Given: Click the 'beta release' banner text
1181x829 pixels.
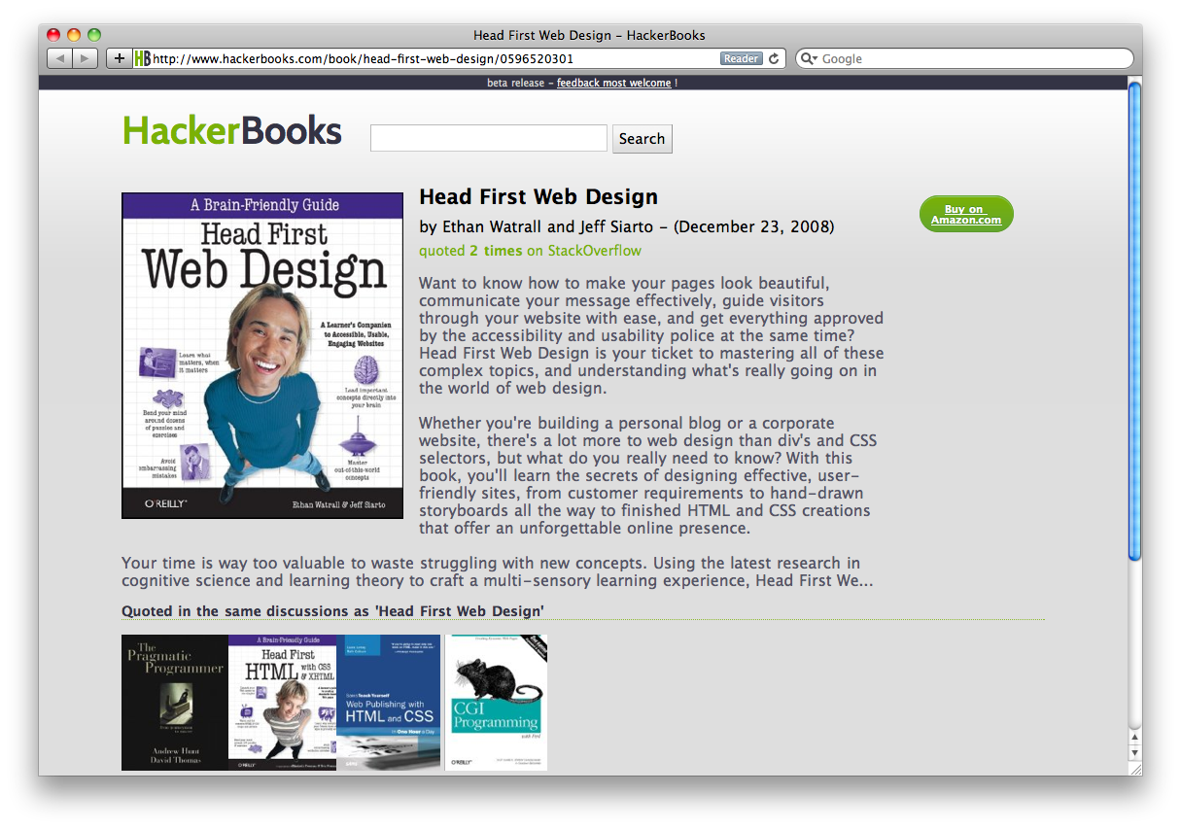Looking at the screenshot, I should 515,83.
